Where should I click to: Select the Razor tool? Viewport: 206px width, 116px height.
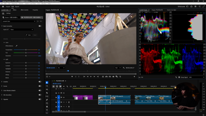47,93
